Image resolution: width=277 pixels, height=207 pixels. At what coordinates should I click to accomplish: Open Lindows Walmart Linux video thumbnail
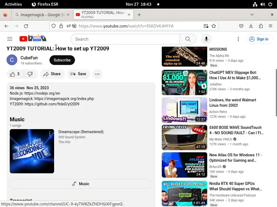(184, 110)
